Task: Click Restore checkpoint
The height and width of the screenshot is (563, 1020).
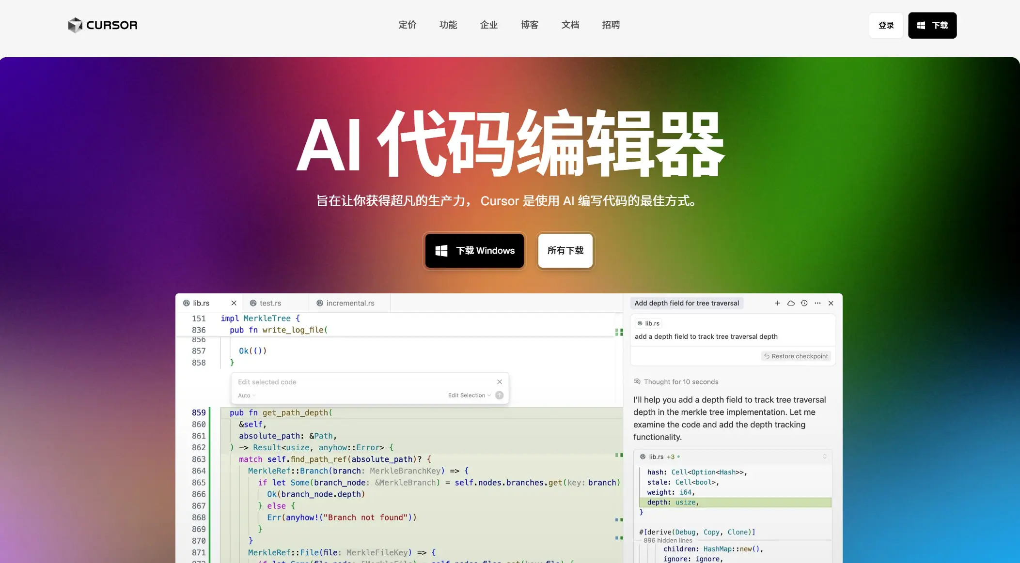Action: tap(796, 356)
